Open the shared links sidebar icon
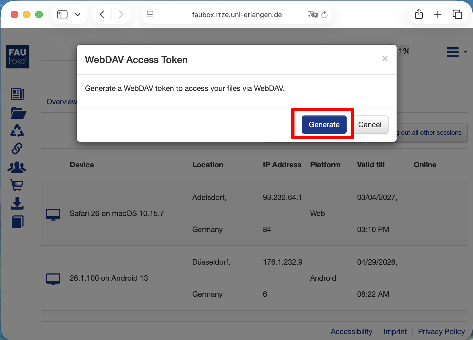473x340 pixels. (x=17, y=149)
